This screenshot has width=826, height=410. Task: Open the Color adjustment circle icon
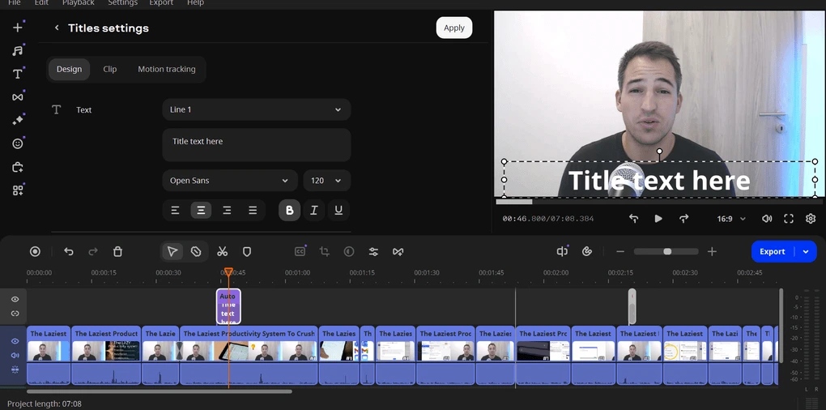click(349, 252)
